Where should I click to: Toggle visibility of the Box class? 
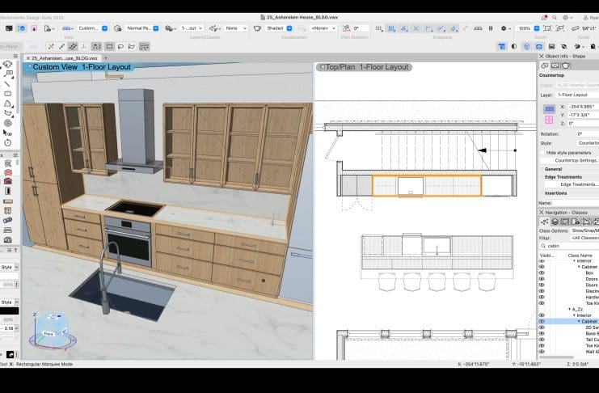542,273
